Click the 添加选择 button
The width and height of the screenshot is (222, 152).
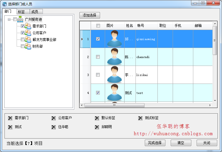click(x=90, y=15)
